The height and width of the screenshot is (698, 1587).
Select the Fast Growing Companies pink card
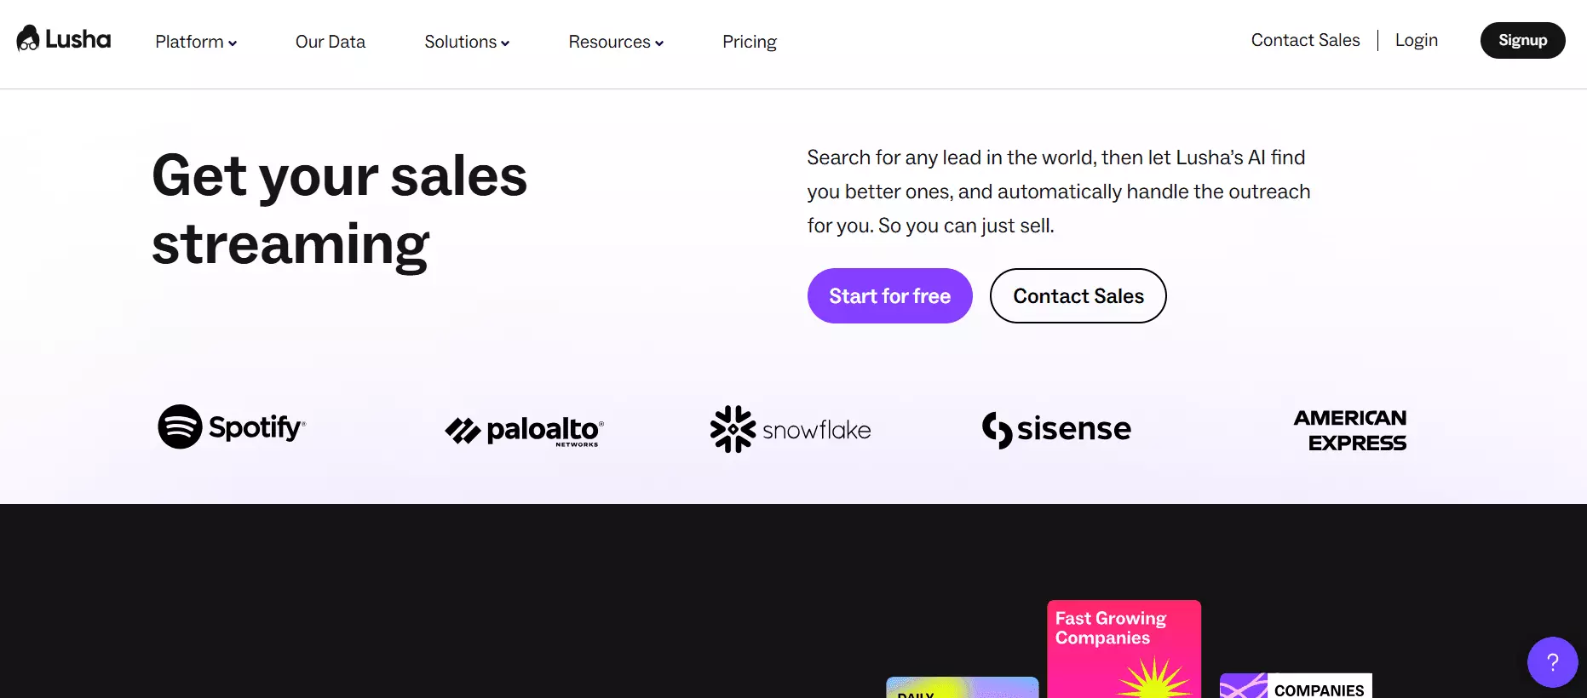coord(1124,649)
